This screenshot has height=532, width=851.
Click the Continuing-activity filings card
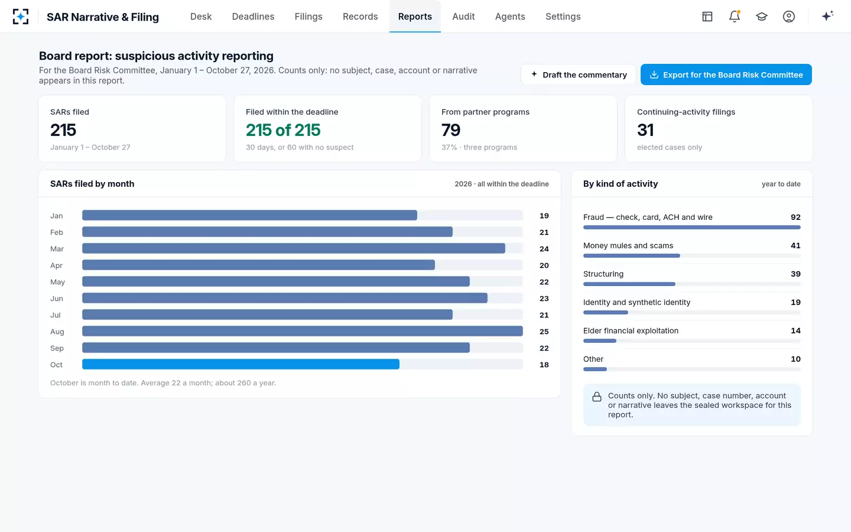pyautogui.click(x=719, y=129)
